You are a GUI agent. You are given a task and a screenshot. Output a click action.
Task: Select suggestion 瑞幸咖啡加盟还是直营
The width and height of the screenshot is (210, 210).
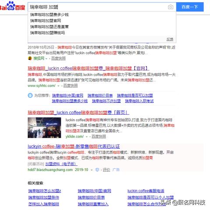click(x=49, y=27)
